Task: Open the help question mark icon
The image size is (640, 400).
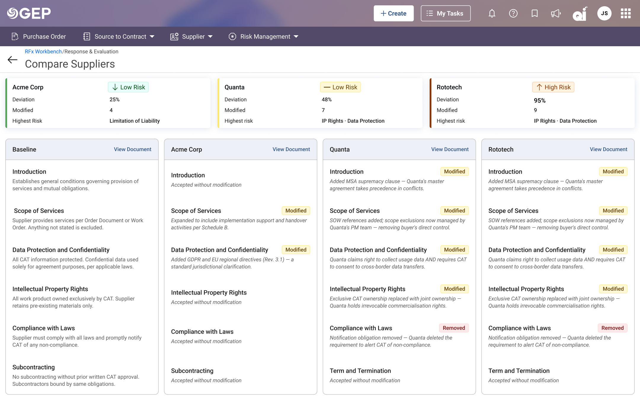Action: [x=513, y=13]
